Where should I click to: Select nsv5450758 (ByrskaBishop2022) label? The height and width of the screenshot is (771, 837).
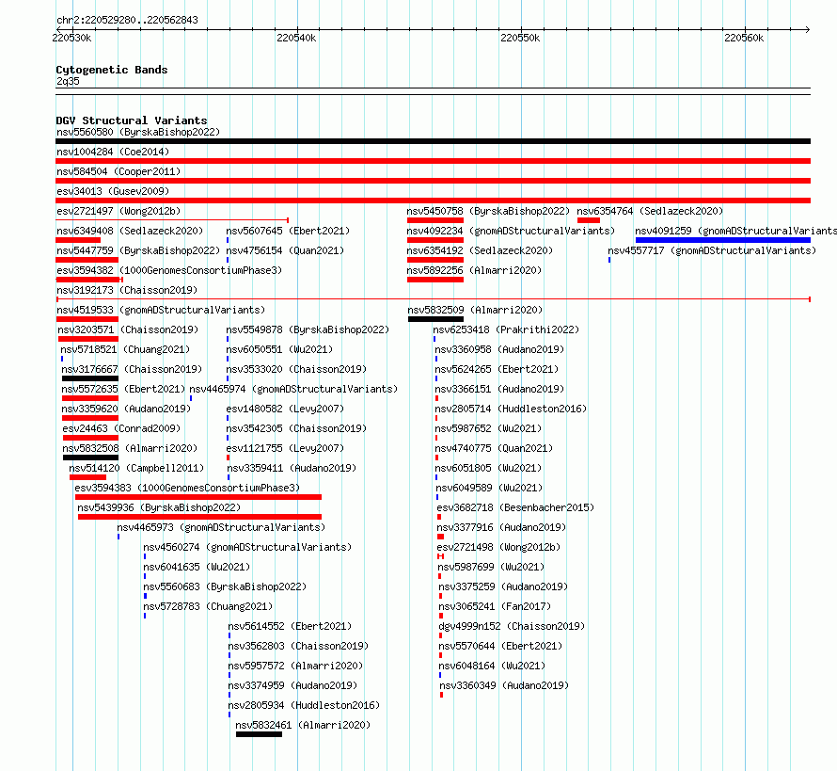488,211
